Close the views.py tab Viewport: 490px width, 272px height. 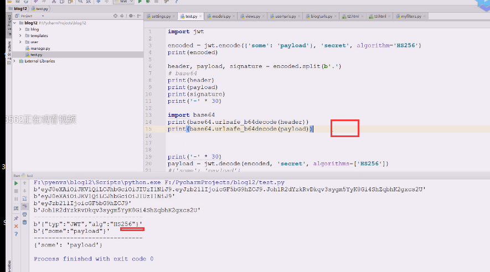pyautogui.click(x=264, y=16)
